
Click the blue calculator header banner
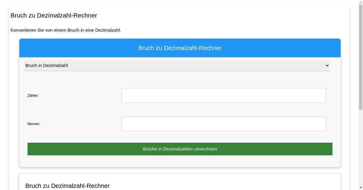point(180,48)
